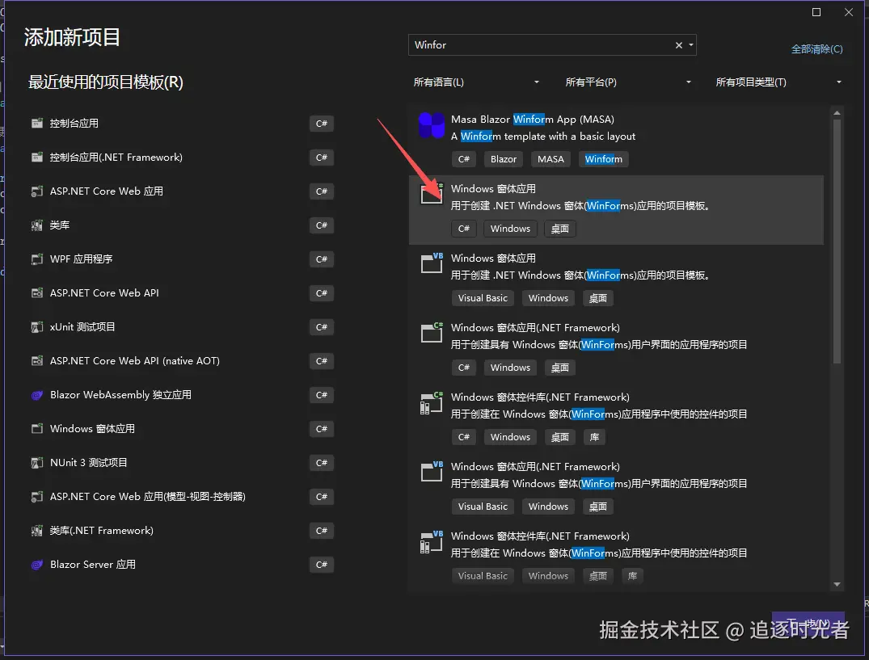Click the Blazor Server 应用 icon

[x=37, y=565]
